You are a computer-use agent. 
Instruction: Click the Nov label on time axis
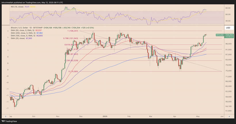point(58,117)
